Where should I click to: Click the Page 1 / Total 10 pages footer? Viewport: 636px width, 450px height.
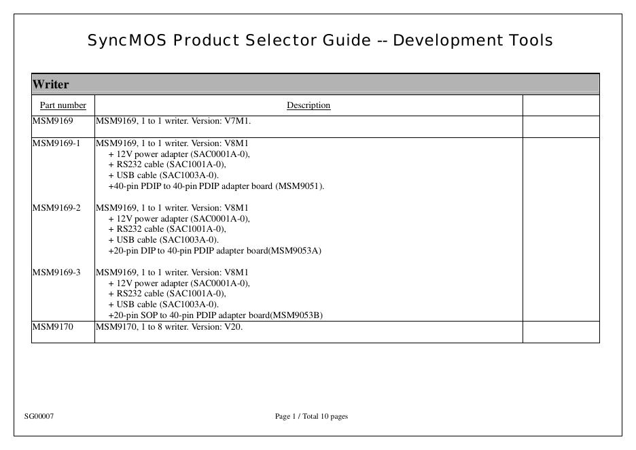tap(311, 416)
